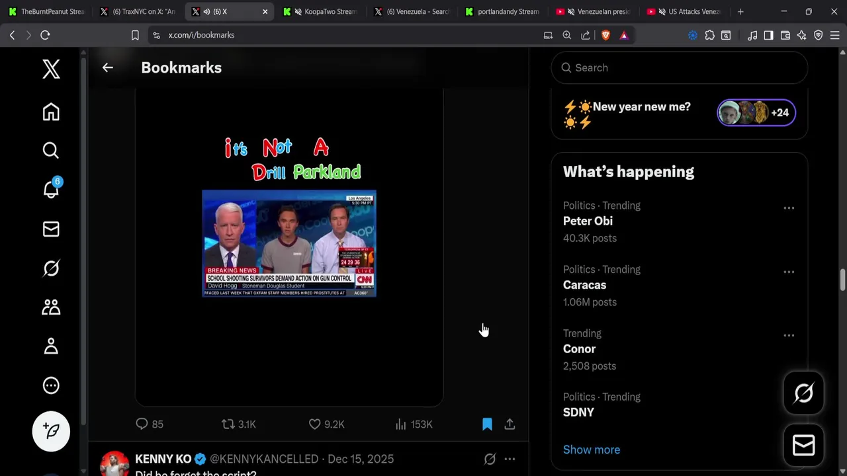Open options for Peter Obi trend

(789, 208)
